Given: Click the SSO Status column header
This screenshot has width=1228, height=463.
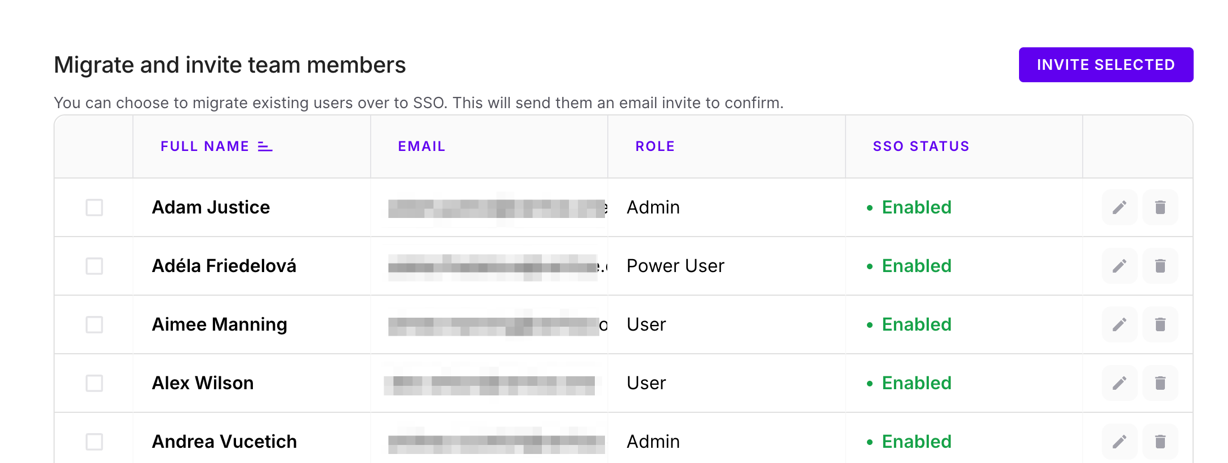Looking at the screenshot, I should [x=920, y=146].
